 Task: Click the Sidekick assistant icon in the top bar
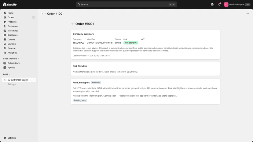pyautogui.click(x=212, y=5)
